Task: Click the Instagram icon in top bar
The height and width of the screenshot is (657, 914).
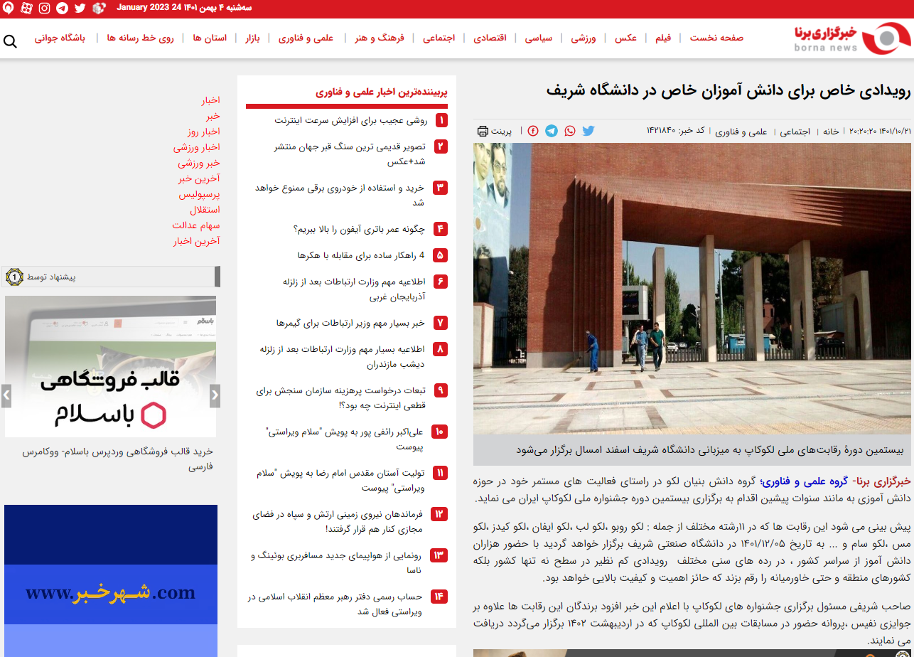Action: click(44, 9)
